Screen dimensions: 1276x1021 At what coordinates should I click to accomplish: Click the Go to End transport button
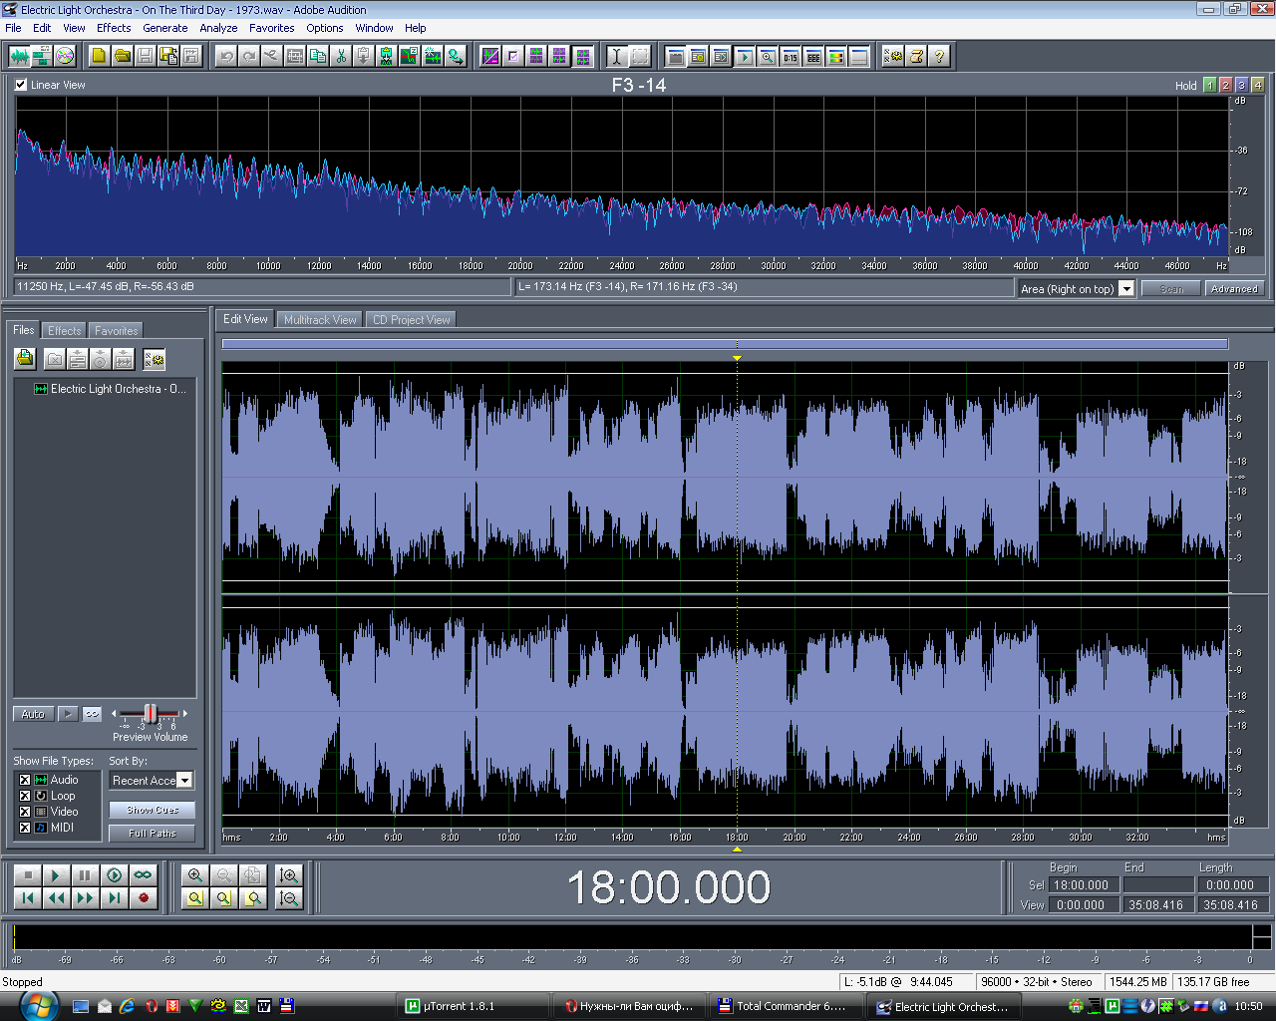(x=115, y=898)
